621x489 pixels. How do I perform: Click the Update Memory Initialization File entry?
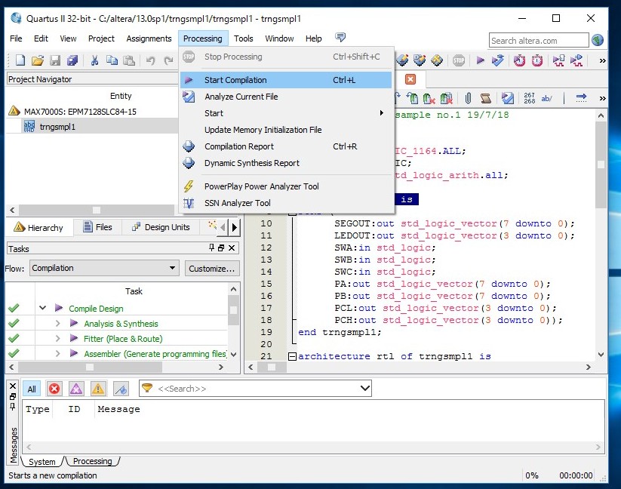pyautogui.click(x=285, y=130)
